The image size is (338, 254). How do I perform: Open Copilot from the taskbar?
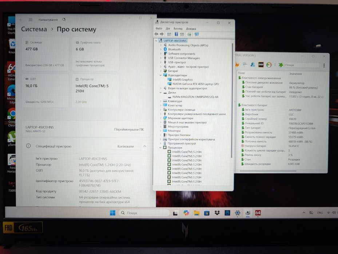coord(186,213)
